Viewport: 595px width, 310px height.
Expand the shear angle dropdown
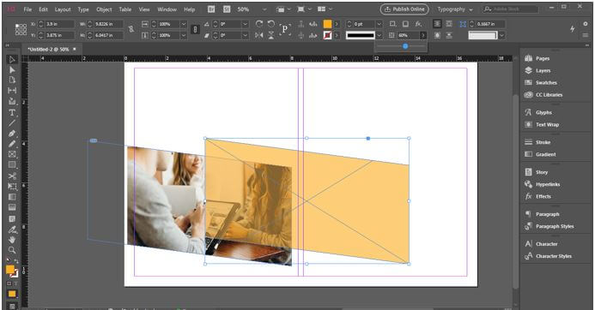[x=246, y=35]
